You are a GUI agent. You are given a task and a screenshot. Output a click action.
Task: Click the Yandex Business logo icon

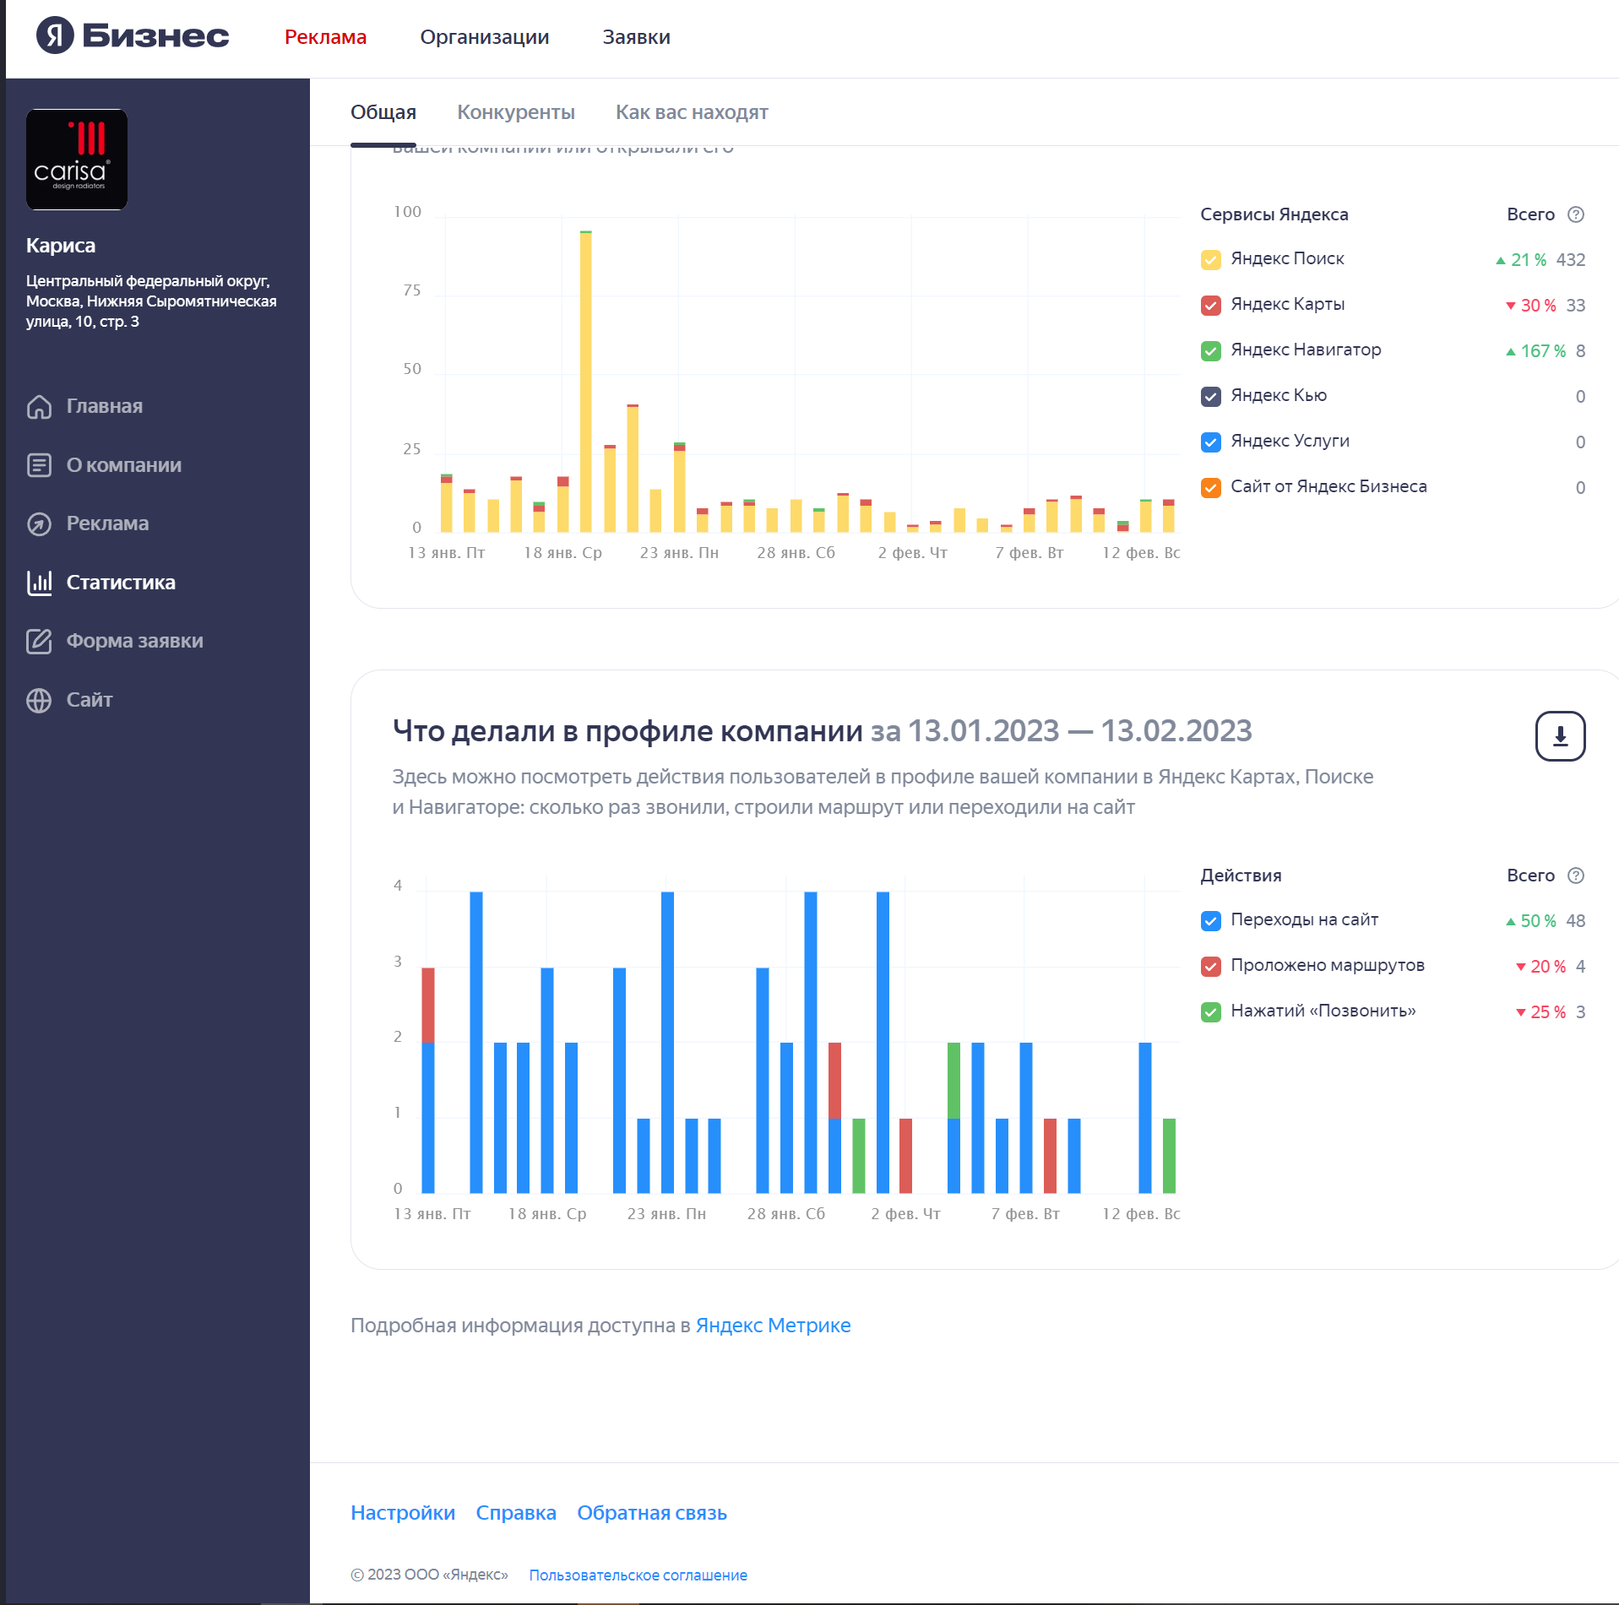click(55, 35)
